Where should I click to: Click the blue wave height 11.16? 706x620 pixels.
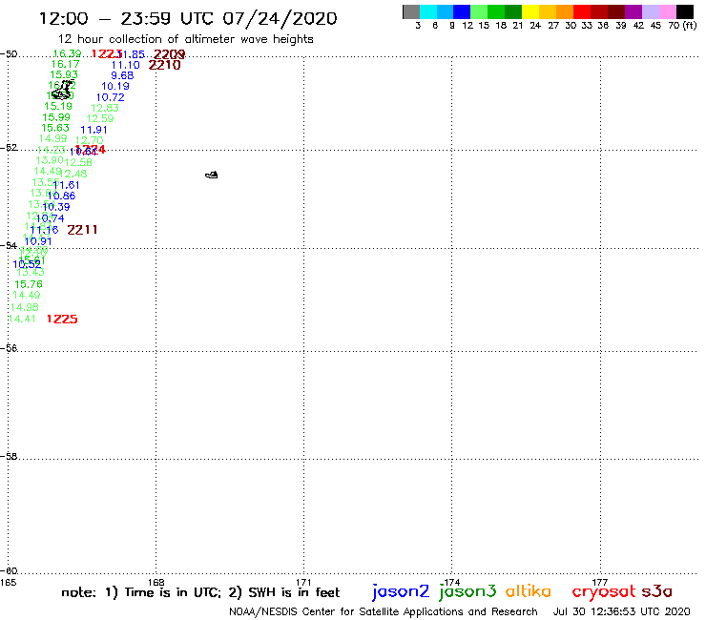coord(44,230)
